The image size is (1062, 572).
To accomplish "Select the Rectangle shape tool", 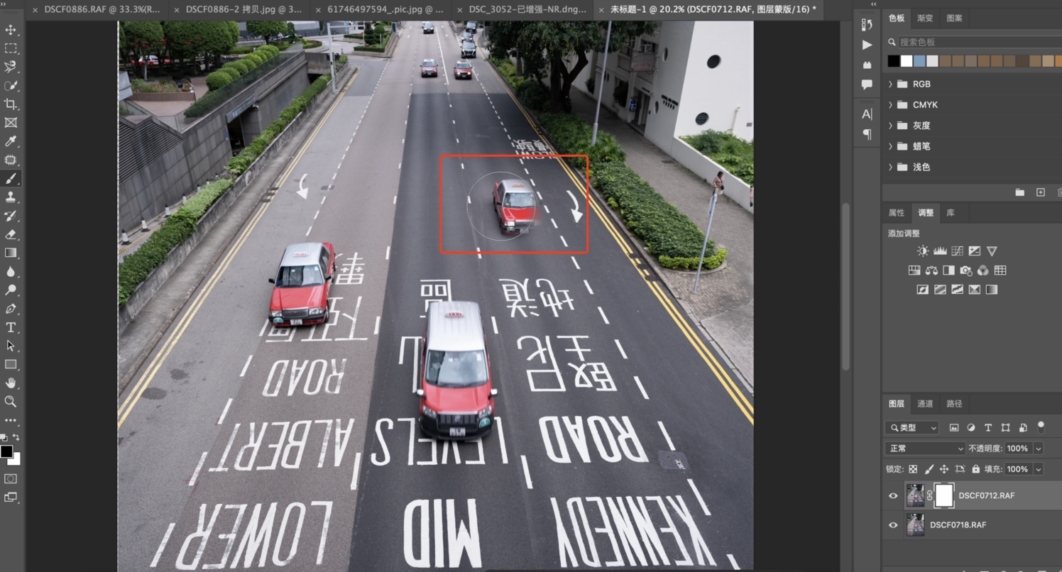I will coord(11,364).
